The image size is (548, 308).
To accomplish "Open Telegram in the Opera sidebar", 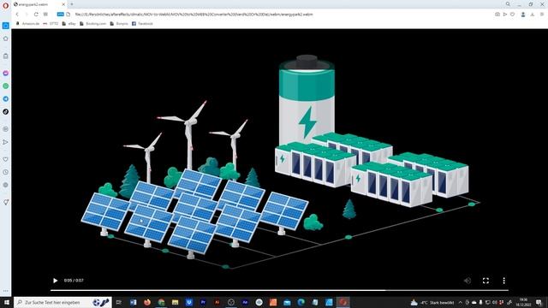I will click(x=6, y=99).
